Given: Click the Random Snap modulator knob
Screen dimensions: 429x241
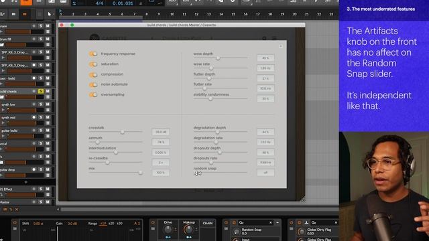Looking at the screenshot, I should point(236,232).
